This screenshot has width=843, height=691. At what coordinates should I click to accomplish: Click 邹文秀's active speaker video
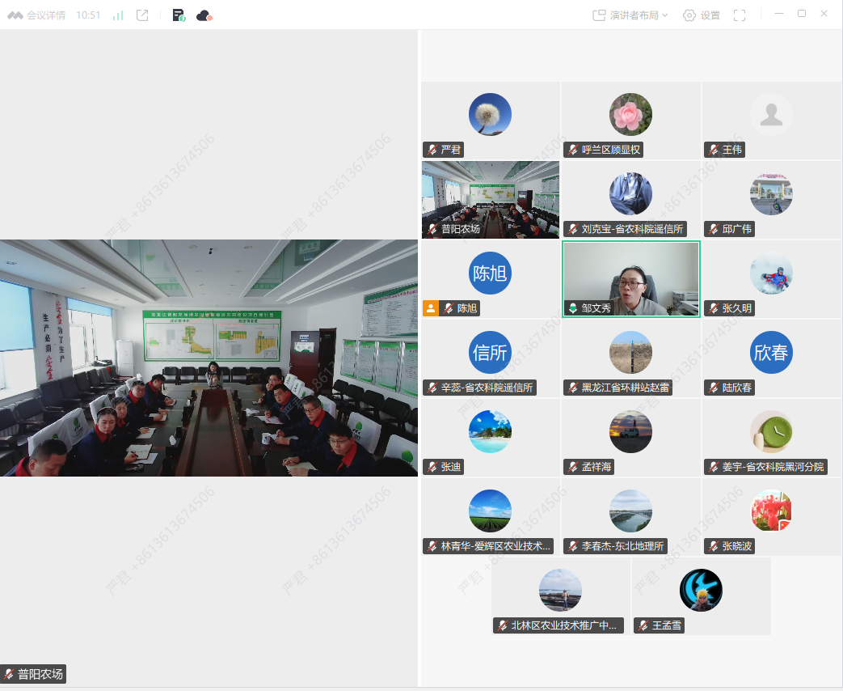pos(630,278)
